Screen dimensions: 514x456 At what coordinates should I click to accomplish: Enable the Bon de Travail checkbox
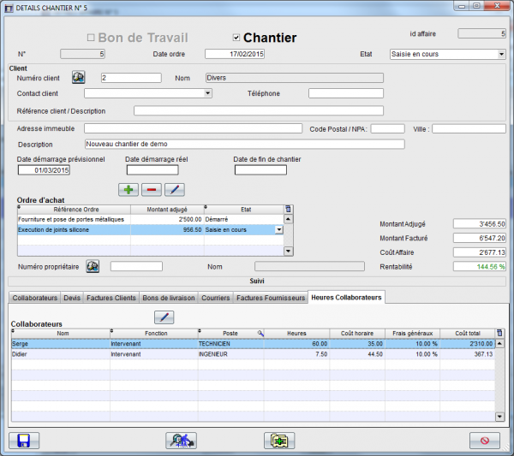pyautogui.click(x=92, y=38)
